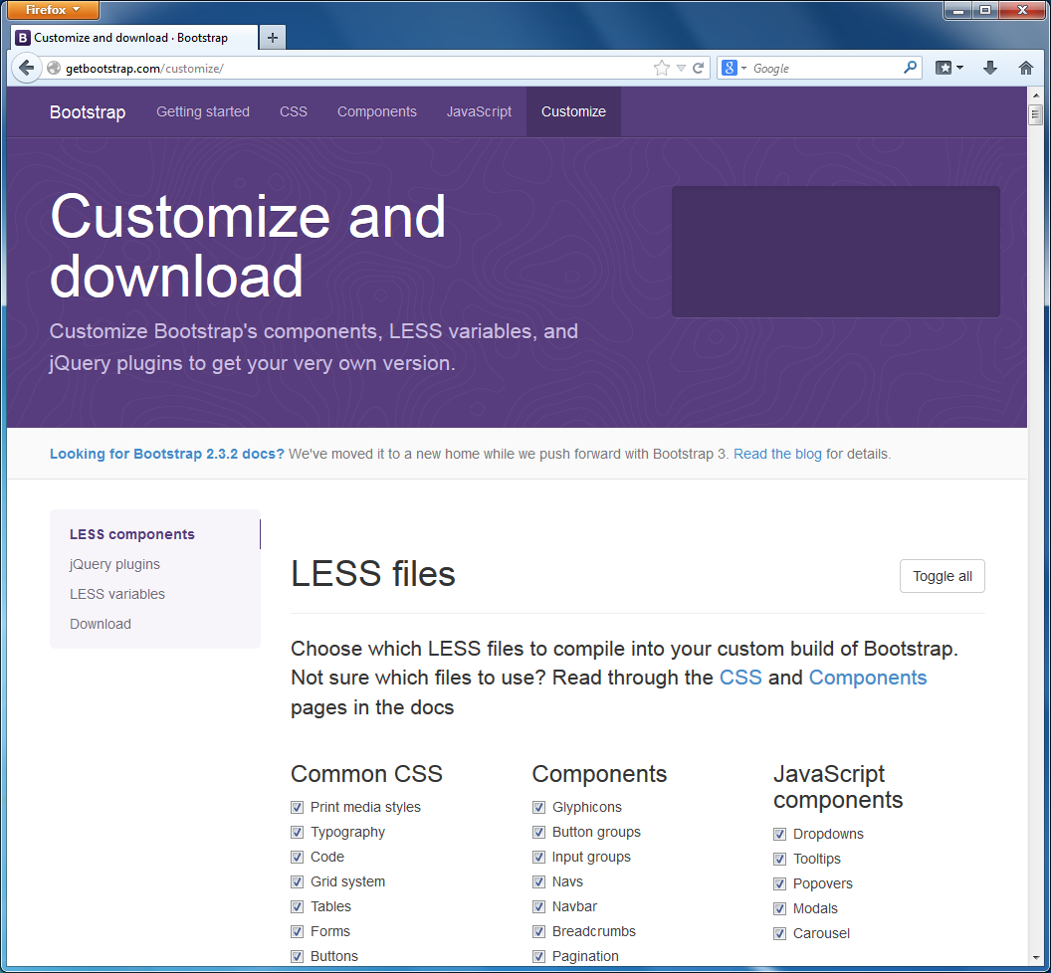Jump to jQuery plugins sidebar section
Screen dimensions: 1051x973
pyautogui.click(x=114, y=564)
